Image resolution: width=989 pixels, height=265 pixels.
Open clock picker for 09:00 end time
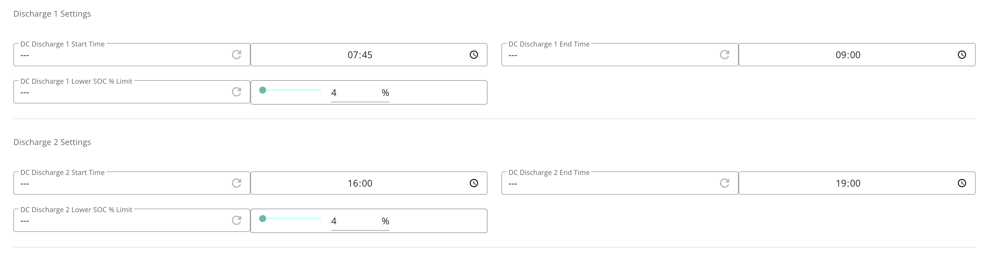962,55
